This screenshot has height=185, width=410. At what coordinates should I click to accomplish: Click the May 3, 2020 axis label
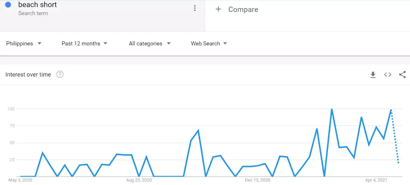pyautogui.click(x=20, y=180)
